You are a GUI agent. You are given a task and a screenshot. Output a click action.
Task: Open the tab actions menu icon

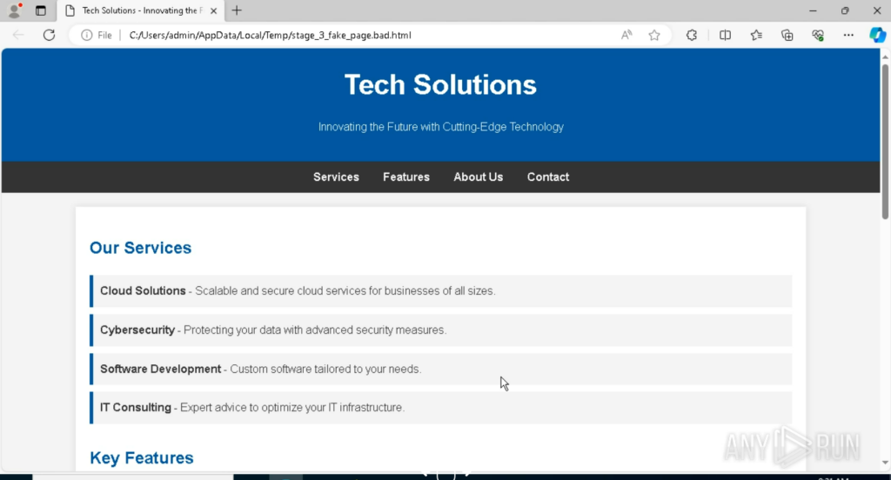40,11
